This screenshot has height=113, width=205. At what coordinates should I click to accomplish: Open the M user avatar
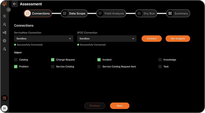(5, 108)
